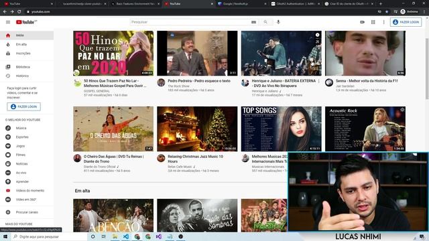Open Acoustic Rock video thumbnail
Viewport: 429px width, 241px height.
click(x=365, y=129)
